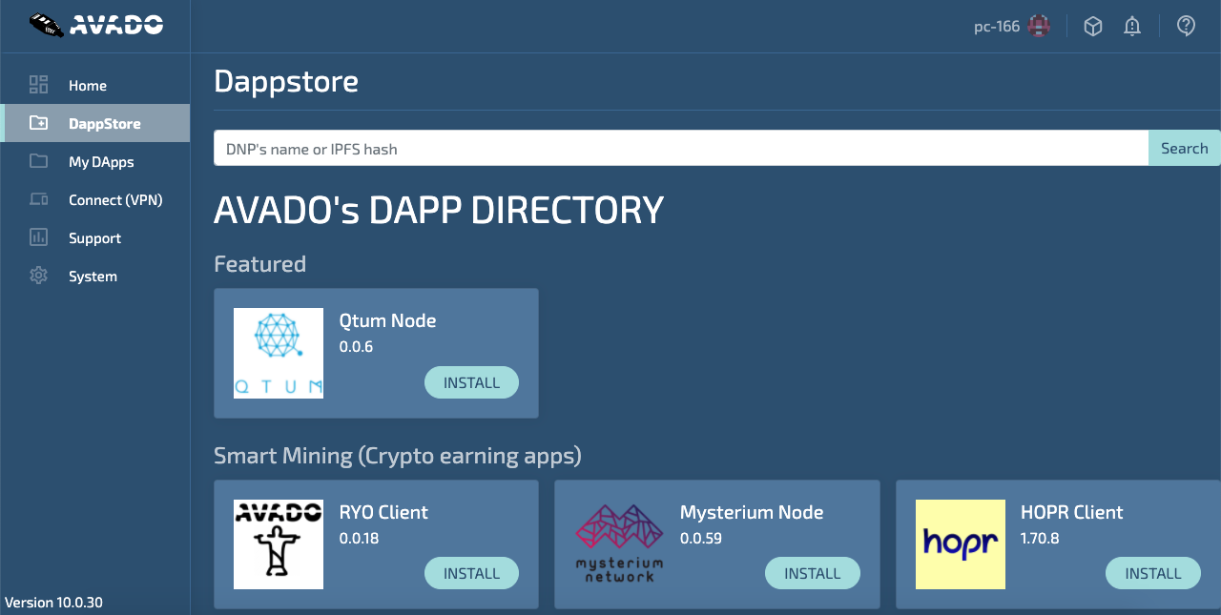
Task: Click the Mysterium network logo thumbnail
Action: click(619, 543)
